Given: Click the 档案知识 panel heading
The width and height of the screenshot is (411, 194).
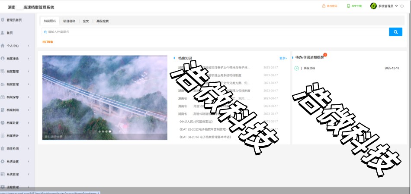Looking at the screenshot, I should [x=185, y=58].
